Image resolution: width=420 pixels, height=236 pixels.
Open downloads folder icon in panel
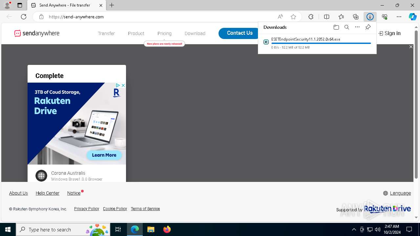pyautogui.click(x=336, y=27)
